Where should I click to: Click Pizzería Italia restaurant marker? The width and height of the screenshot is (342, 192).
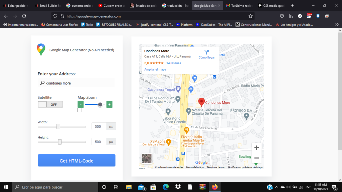pyautogui.click(x=186, y=130)
